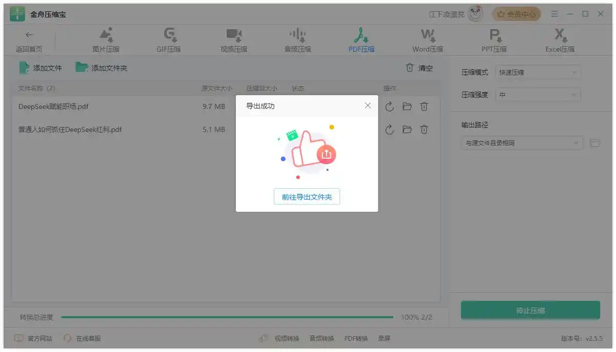
Task: Switch to GIF压缩 tool
Action: [x=169, y=40]
